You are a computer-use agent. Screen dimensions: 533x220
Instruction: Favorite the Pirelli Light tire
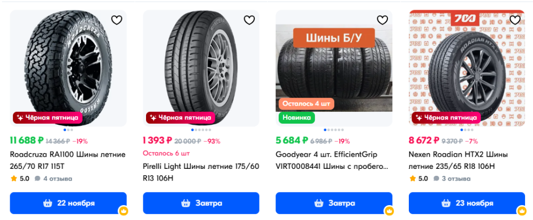pyautogui.click(x=249, y=20)
